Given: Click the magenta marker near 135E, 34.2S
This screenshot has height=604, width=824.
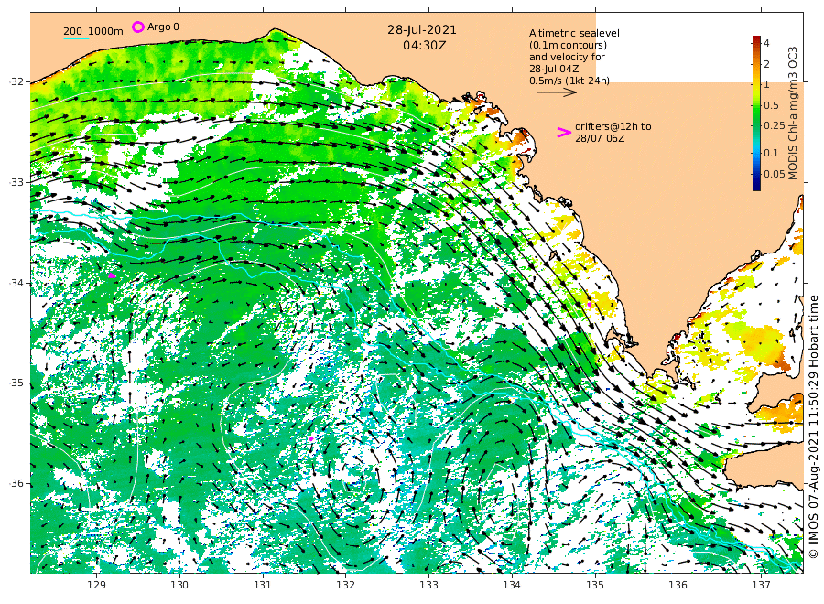Looking at the screenshot, I should [590, 305].
